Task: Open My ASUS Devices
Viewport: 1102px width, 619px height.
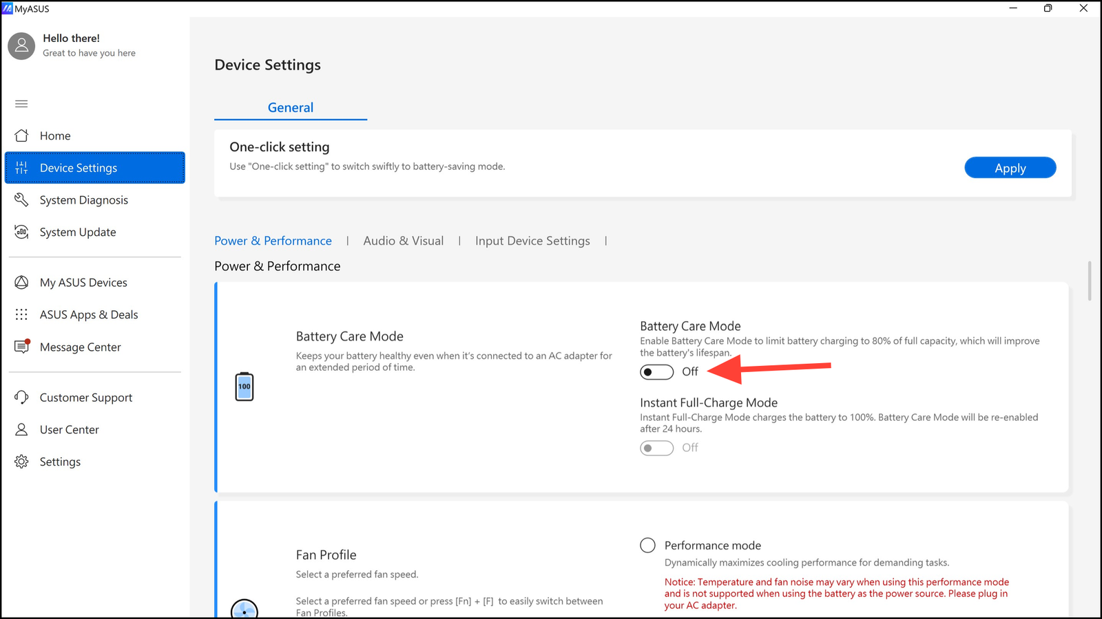Action: point(83,282)
